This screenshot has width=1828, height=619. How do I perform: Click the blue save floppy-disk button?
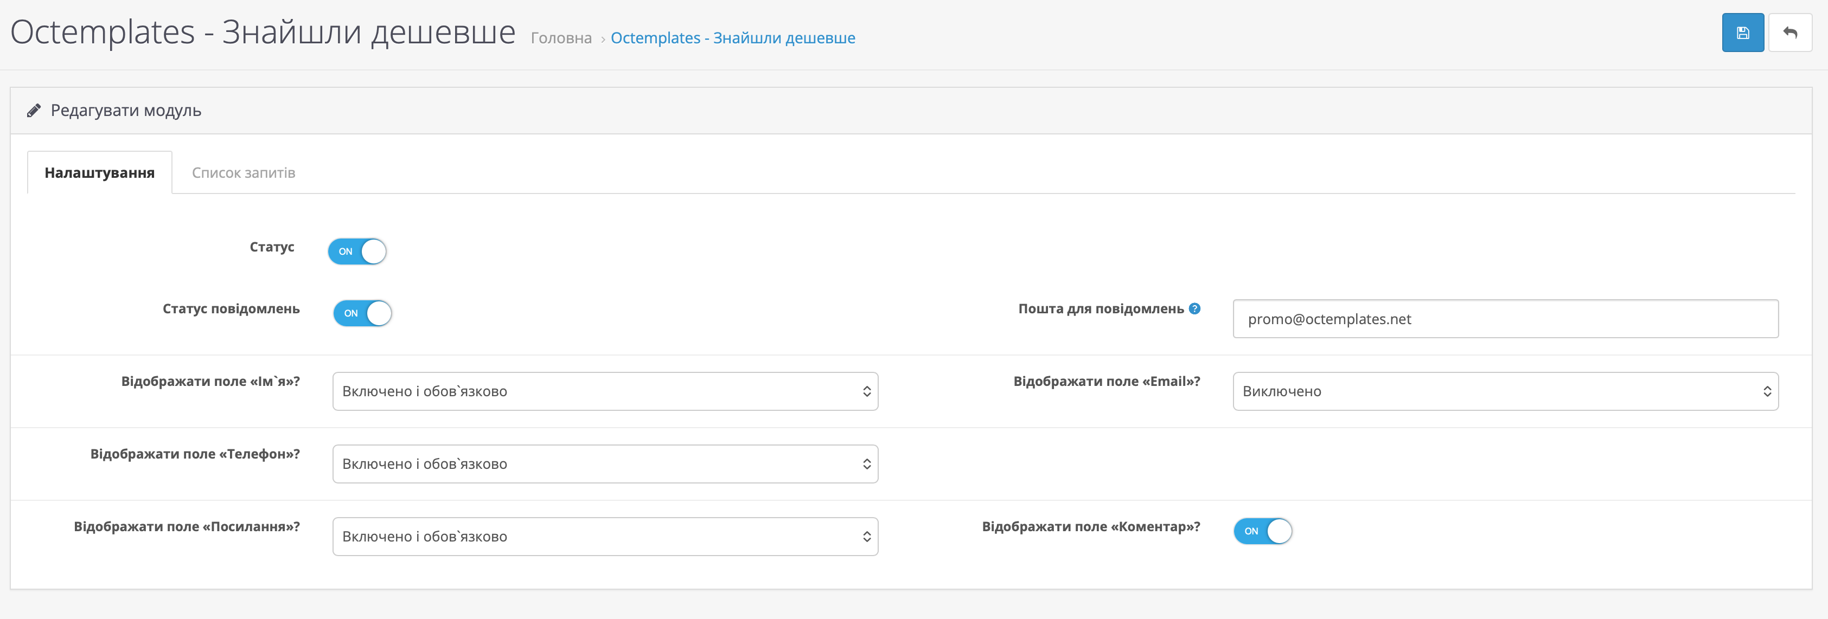tap(1742, 33)
